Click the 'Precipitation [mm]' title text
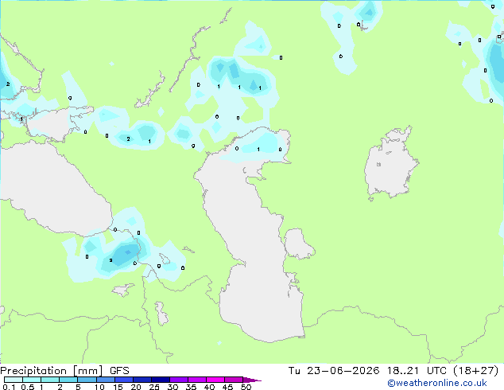The image size is (504, 390). tap(51, 371)
